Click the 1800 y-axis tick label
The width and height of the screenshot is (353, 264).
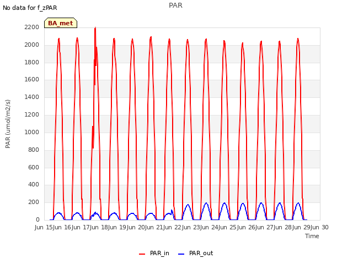pyautogui.click(x=32, y=62)
